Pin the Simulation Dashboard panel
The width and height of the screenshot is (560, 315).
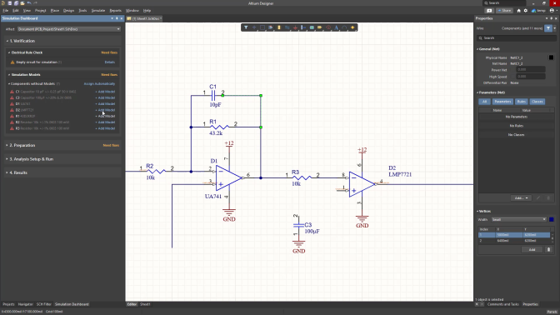[x=117, y=18]
